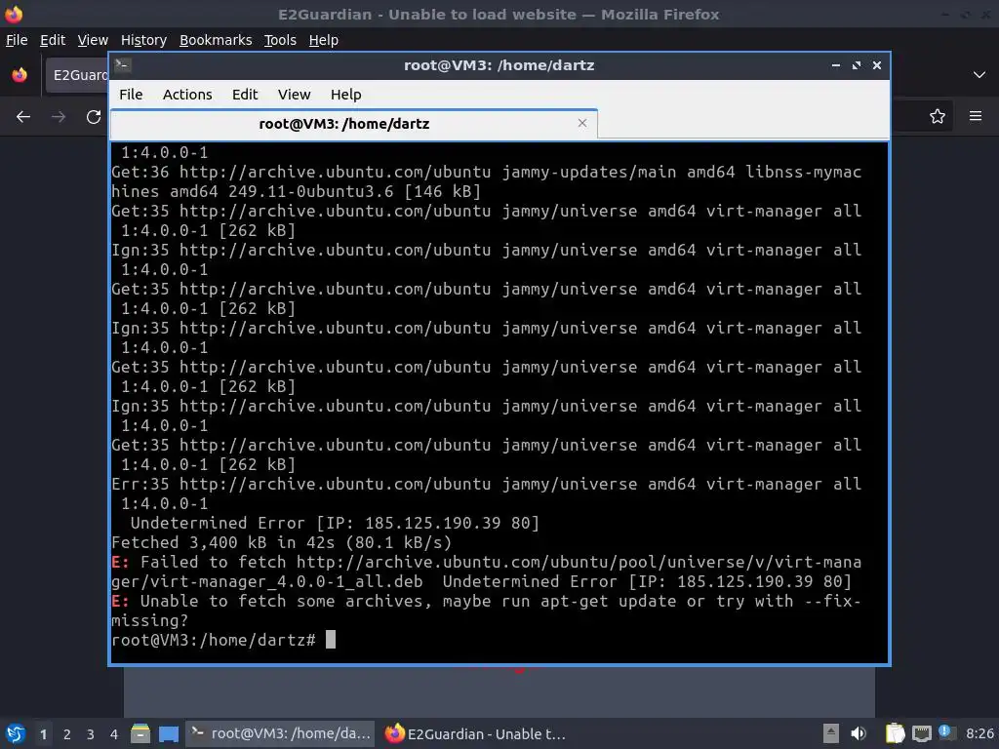
Task: Click 'E: Unable to fetch some archives' line
Action: tap(486, 611)
